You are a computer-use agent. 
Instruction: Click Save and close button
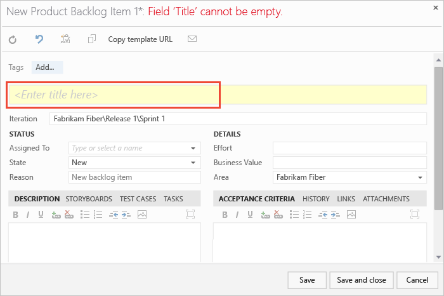pyautogui.click(x=362, y=280)
